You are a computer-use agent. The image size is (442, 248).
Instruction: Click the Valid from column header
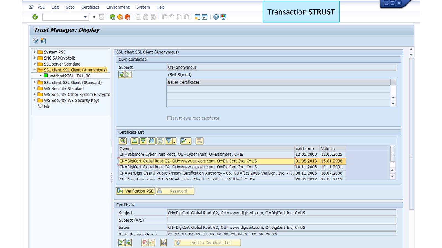tap(307, 149)
